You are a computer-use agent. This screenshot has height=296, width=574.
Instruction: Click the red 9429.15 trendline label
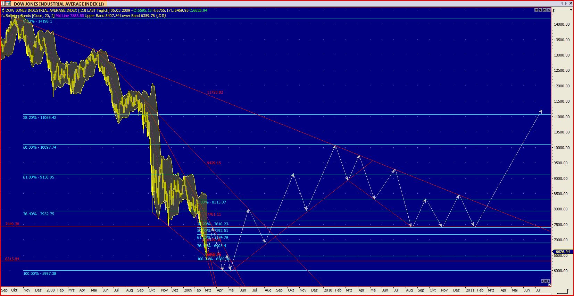(x=214, y=163)
